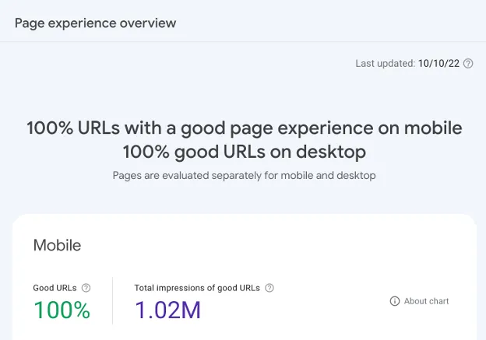This screenshot has width=486, height=340.
Task: Click the Page experience overview title
Action: click(x=96, y=23)
